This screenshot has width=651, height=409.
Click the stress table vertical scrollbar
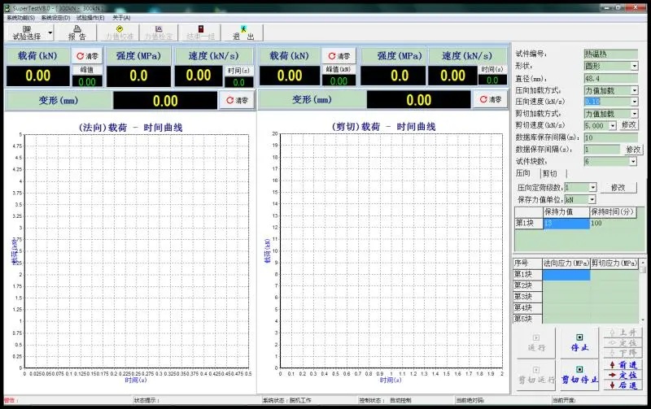643,290
